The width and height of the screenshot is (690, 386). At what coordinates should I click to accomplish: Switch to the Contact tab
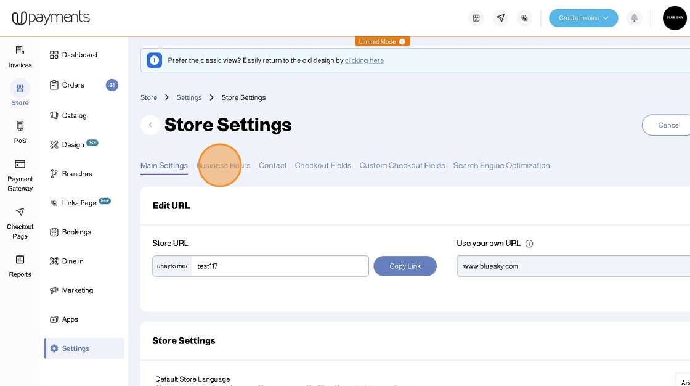[272, 165]
